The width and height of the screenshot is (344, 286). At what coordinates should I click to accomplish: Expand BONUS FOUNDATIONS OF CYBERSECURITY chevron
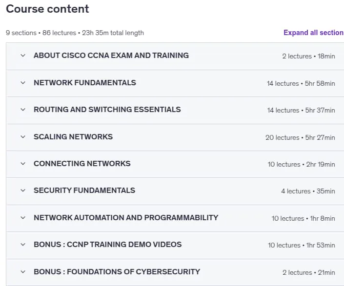pos(23,272)
